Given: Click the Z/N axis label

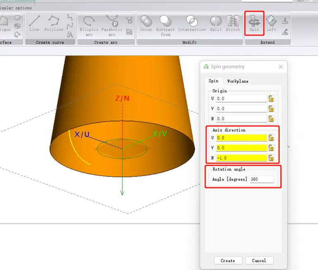Looking at the screenshot, I should click(122, 99).
